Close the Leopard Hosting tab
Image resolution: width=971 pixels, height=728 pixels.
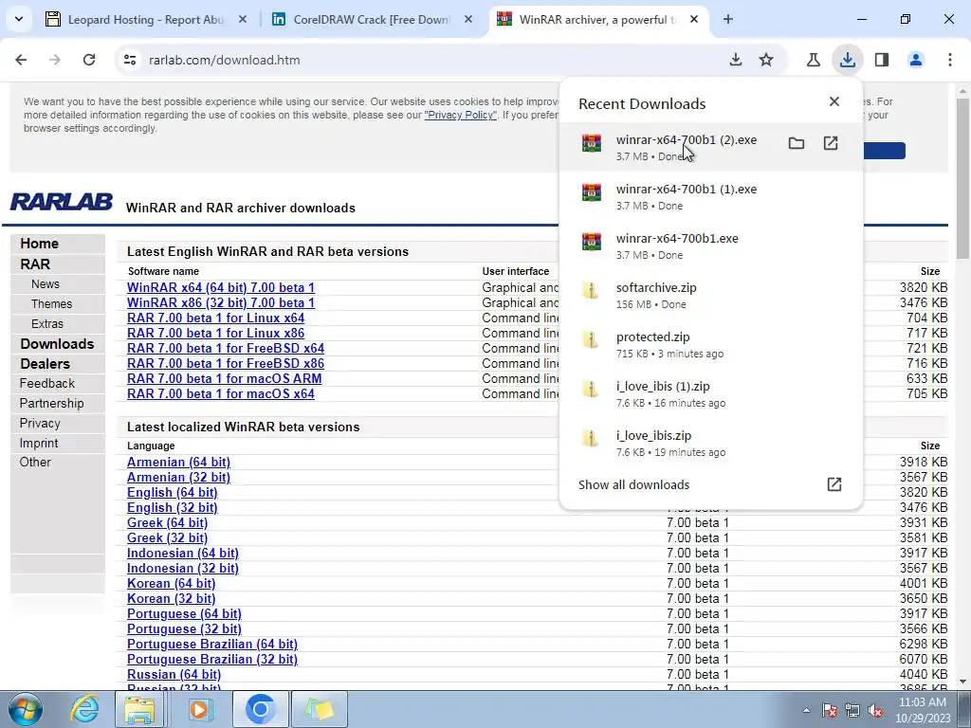243,20
